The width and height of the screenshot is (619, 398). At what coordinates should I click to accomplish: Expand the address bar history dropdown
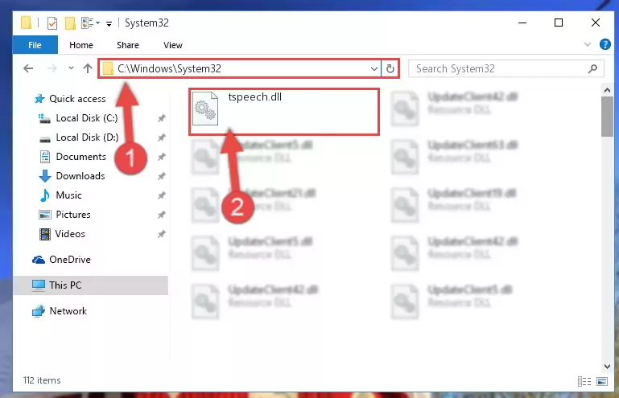pos(373,69)
